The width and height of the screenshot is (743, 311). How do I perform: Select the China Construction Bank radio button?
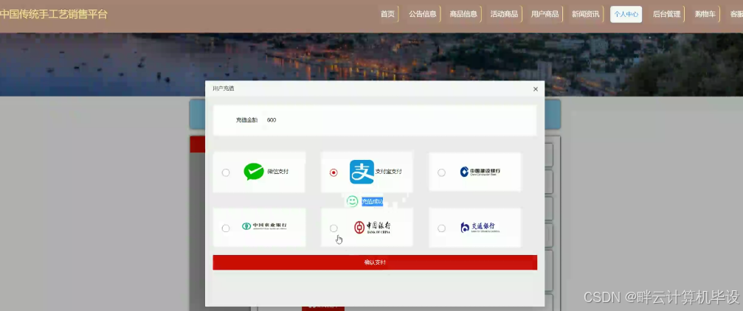click(x=442, y=172)
